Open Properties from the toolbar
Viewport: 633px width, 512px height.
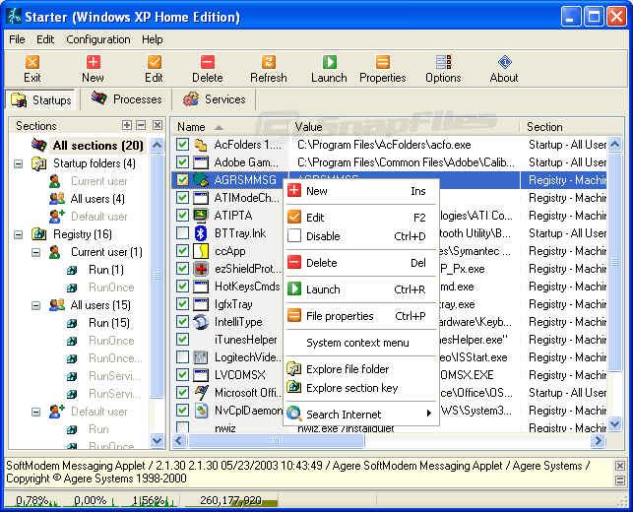point(382,68)
